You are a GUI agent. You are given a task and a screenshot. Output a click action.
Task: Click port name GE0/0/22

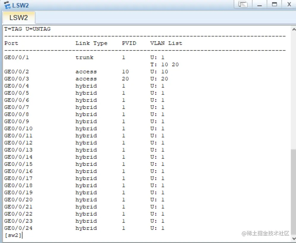18,214
